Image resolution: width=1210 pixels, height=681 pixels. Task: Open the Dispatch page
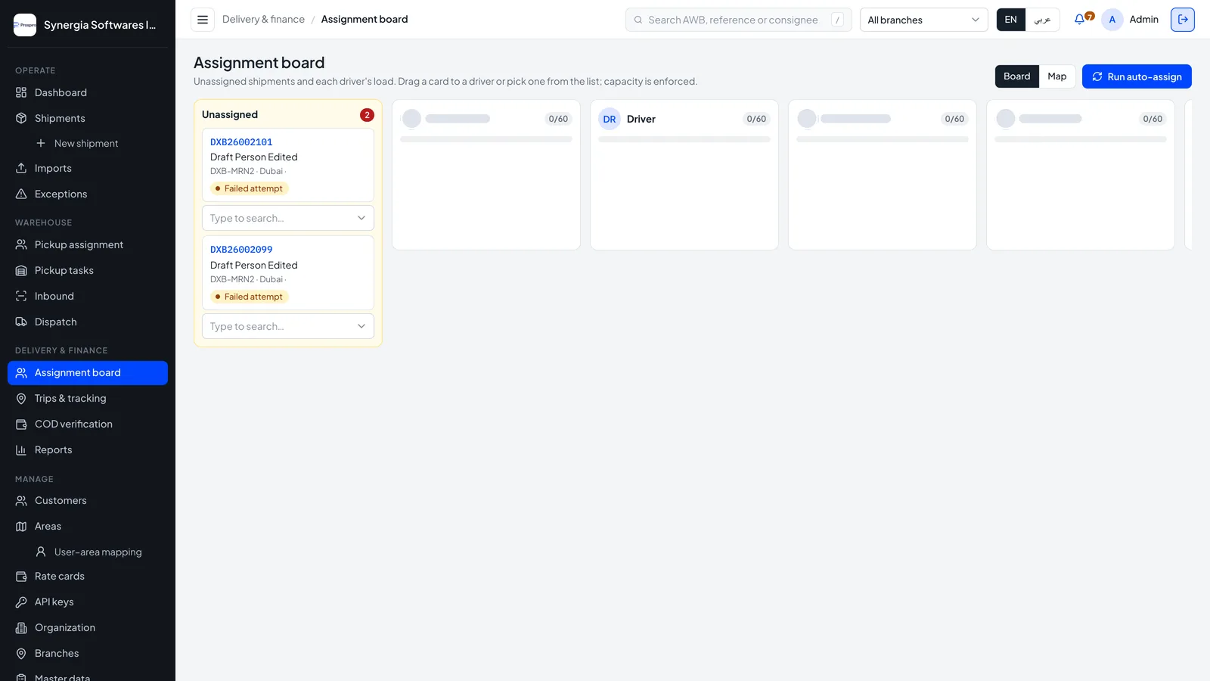[x=88, y=322]
